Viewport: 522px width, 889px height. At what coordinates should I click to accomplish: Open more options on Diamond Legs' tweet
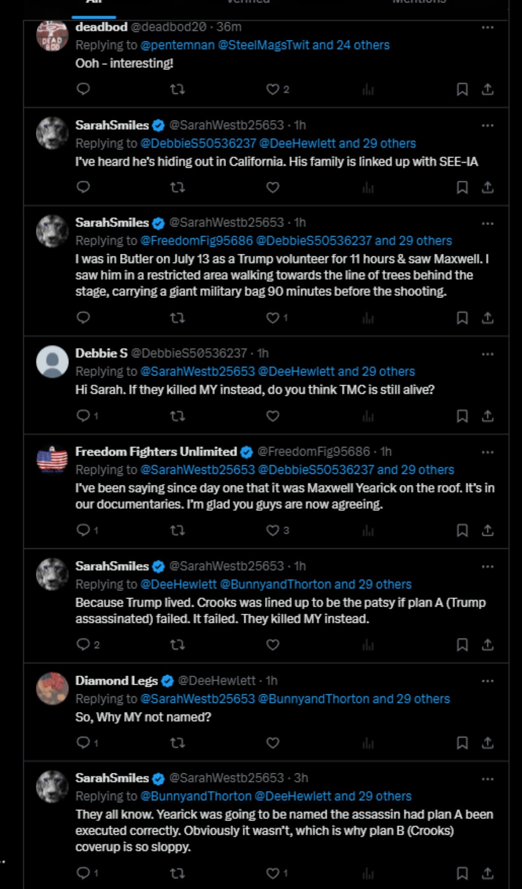coord(487,681)
